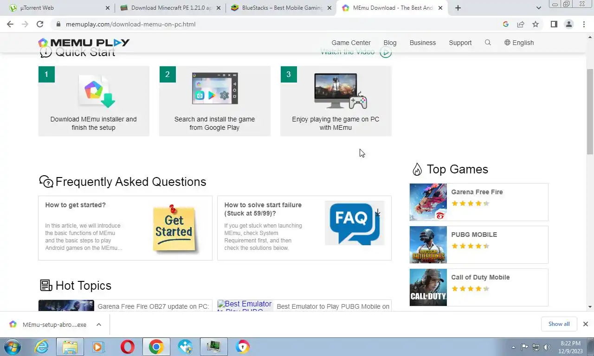
Task: Switch to the BlueStacks tab
Action: pyautogui.click(x=282, y=8)
